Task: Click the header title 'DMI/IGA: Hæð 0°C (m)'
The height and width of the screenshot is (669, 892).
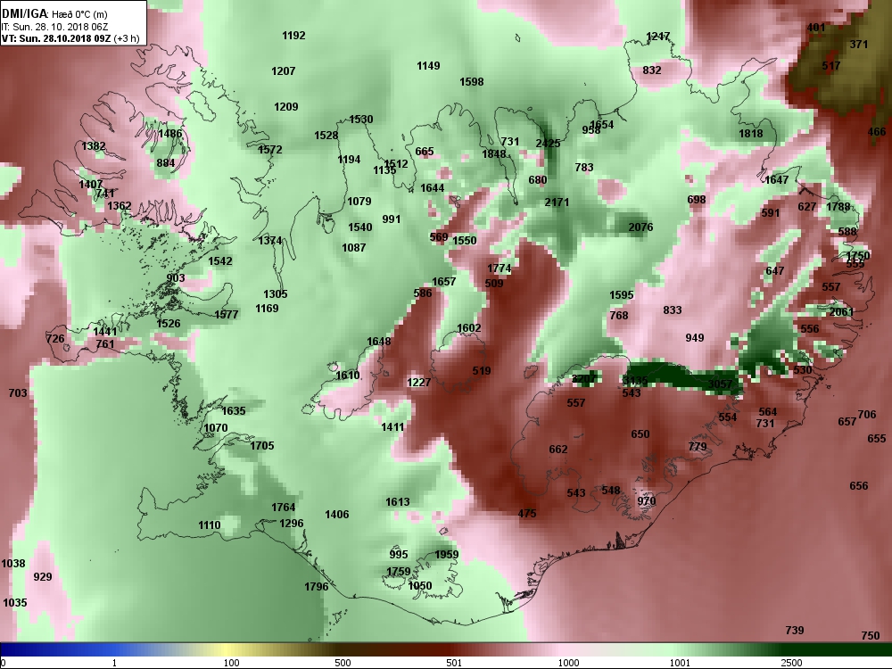Action: pos(54,14)
